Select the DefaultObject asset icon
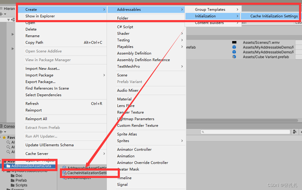Image resolution: width=302 pixels, height=190 pixels. click(64, 178)
